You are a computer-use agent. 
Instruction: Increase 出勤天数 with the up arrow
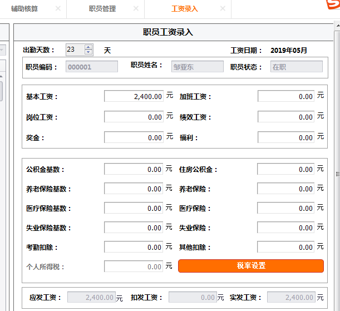88,47
